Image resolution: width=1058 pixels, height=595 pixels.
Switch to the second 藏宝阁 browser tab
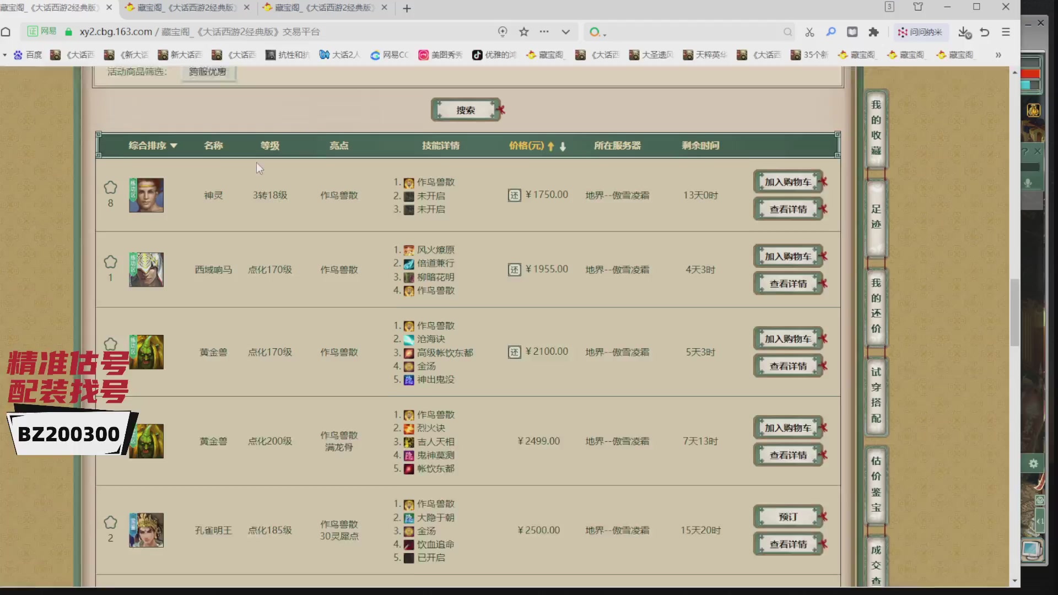[182, 8]
